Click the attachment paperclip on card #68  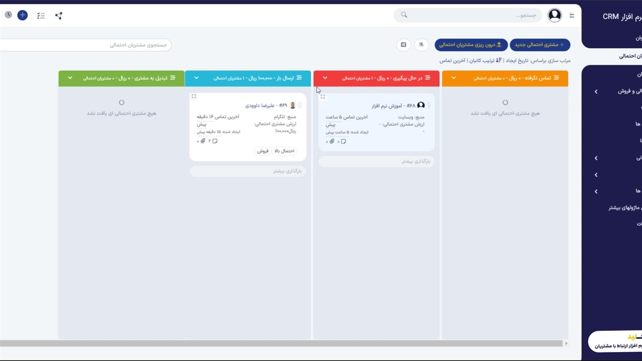(x=332, y=141)
